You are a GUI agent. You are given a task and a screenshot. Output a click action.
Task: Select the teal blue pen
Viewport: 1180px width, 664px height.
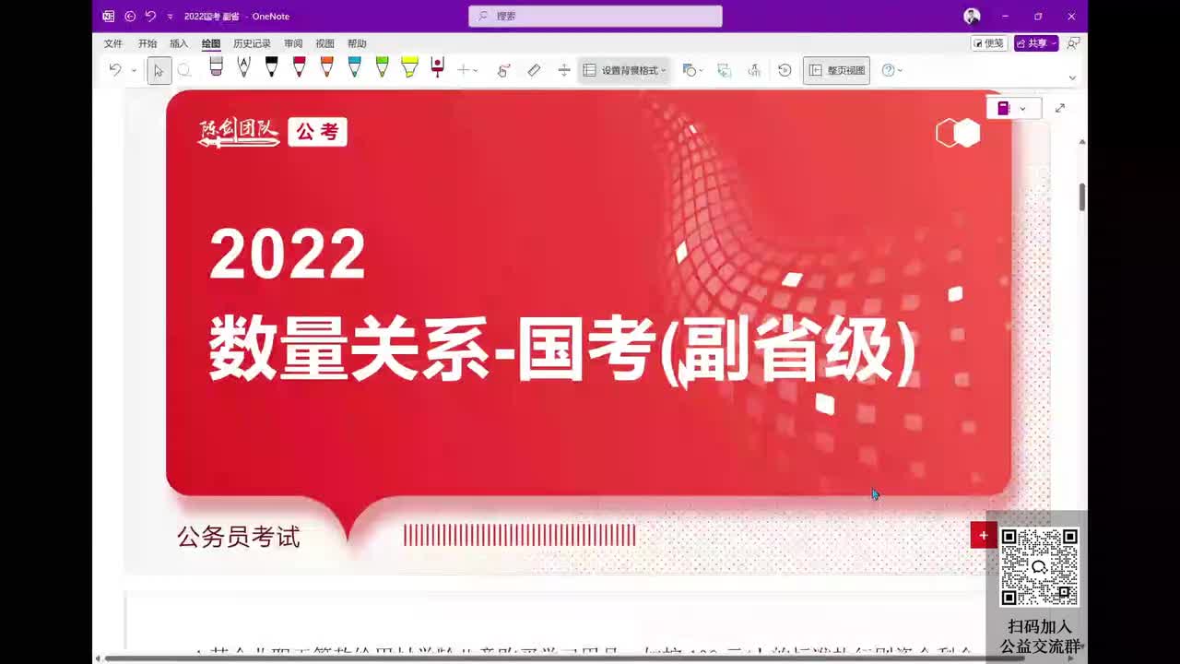tap(354, 66)
